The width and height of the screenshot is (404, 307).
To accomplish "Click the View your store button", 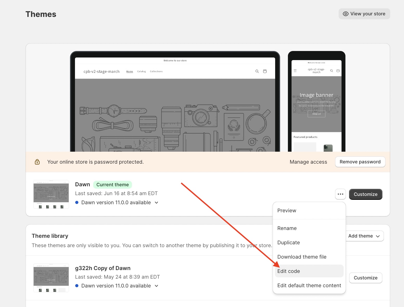I will (364, 14).
